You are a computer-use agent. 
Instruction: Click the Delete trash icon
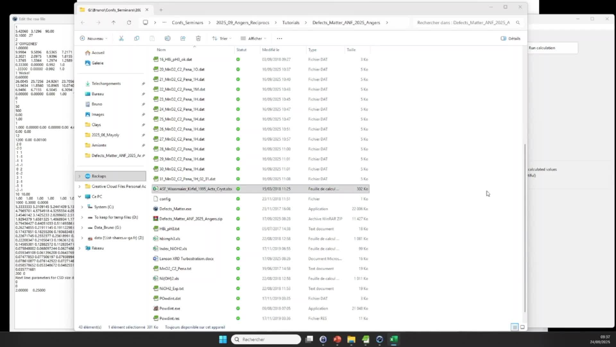(198, 38)
